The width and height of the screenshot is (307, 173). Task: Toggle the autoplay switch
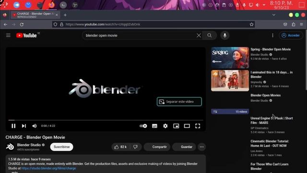pos(143,126)
